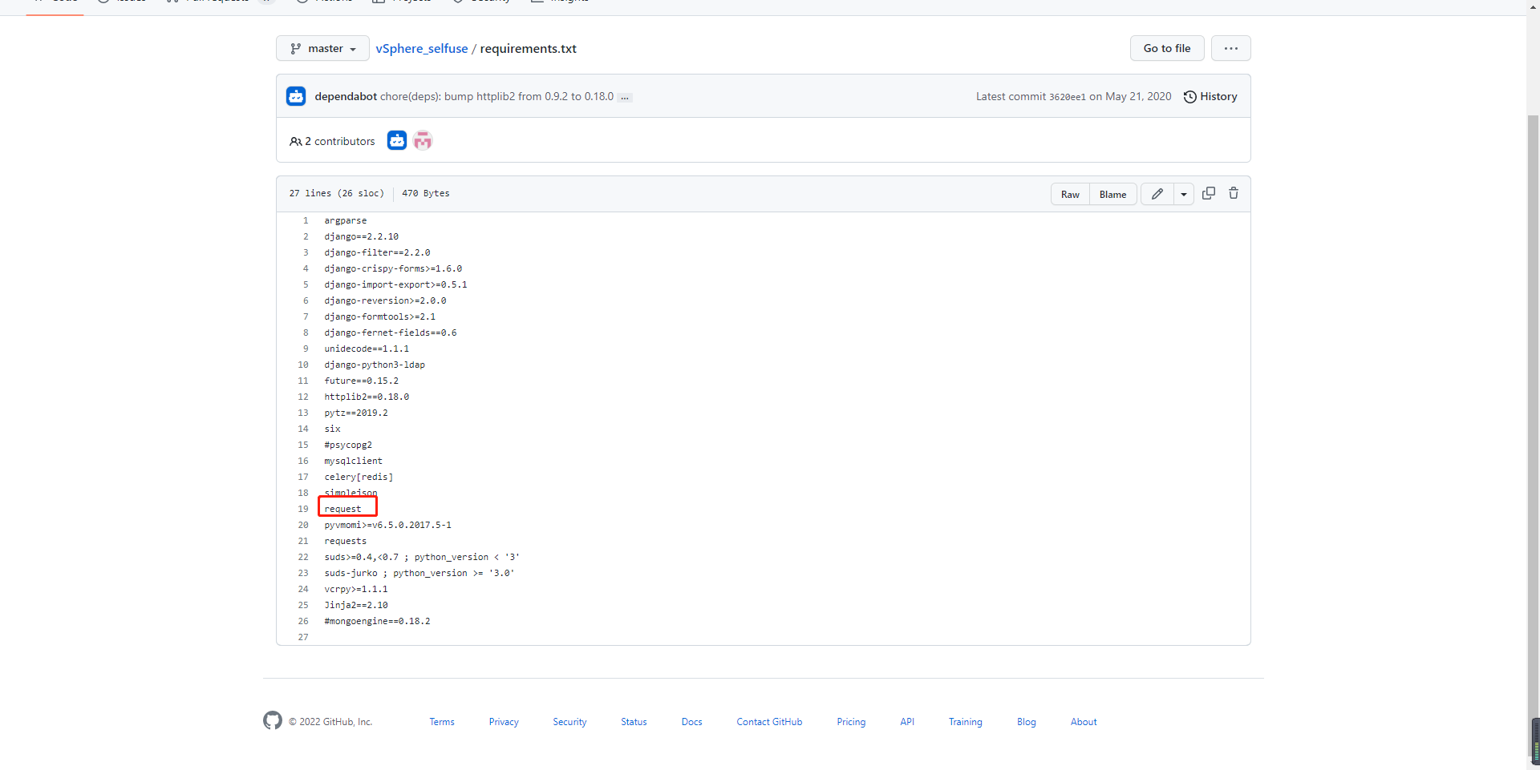1540x770 pixels.
Task: Open Blog footer link
Action: point(1026,722)
